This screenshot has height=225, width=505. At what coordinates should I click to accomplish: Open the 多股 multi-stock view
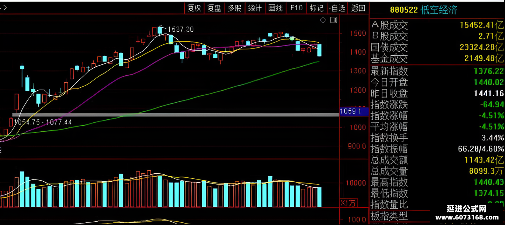tap(235, 8)
